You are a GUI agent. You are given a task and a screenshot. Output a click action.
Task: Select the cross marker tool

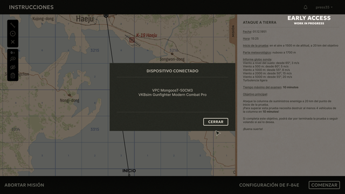point(12,42)
